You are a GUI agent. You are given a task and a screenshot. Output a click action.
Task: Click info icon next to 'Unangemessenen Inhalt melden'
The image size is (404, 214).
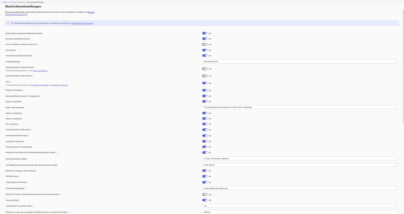(x=31, y=130)
